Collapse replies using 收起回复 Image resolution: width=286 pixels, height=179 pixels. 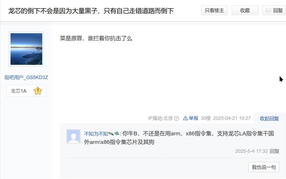(269, 119)
